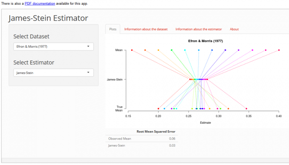Screen dimensions: 289x165
Task: Click the red dot on Mean row
Action: (132, 50)
